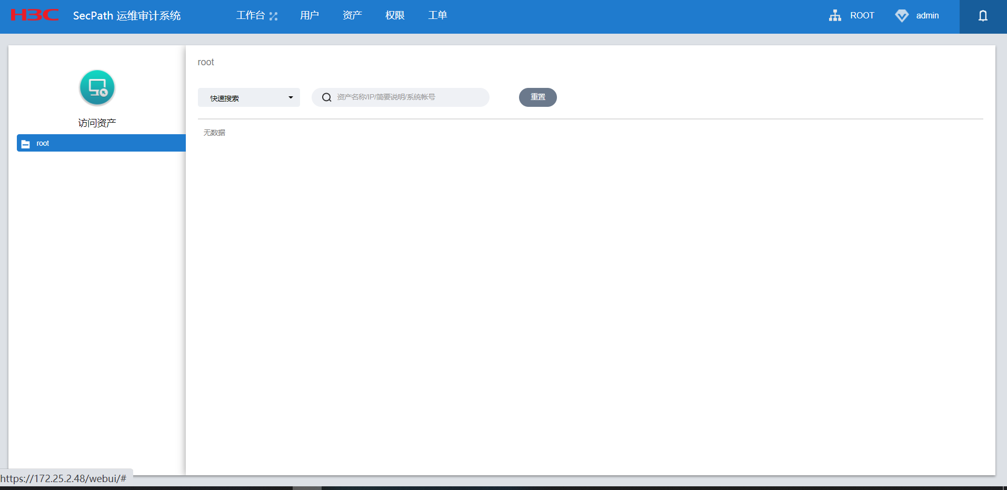Screen dimensions: 1007x490
Task: Click the 重置 button
Action: pos(538,97)
